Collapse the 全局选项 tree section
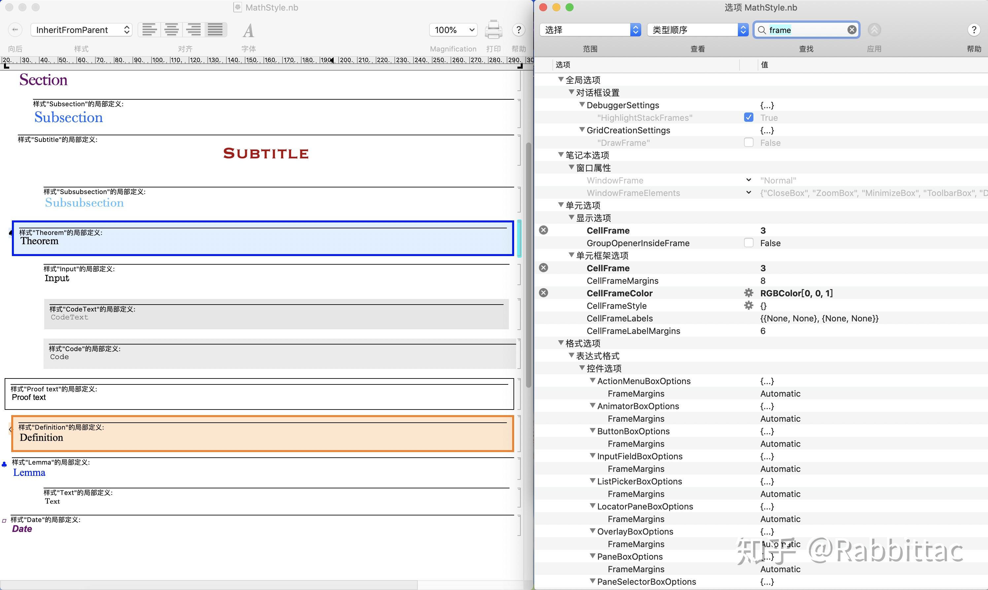The image size is (988, 590). [x=560, y=80]
